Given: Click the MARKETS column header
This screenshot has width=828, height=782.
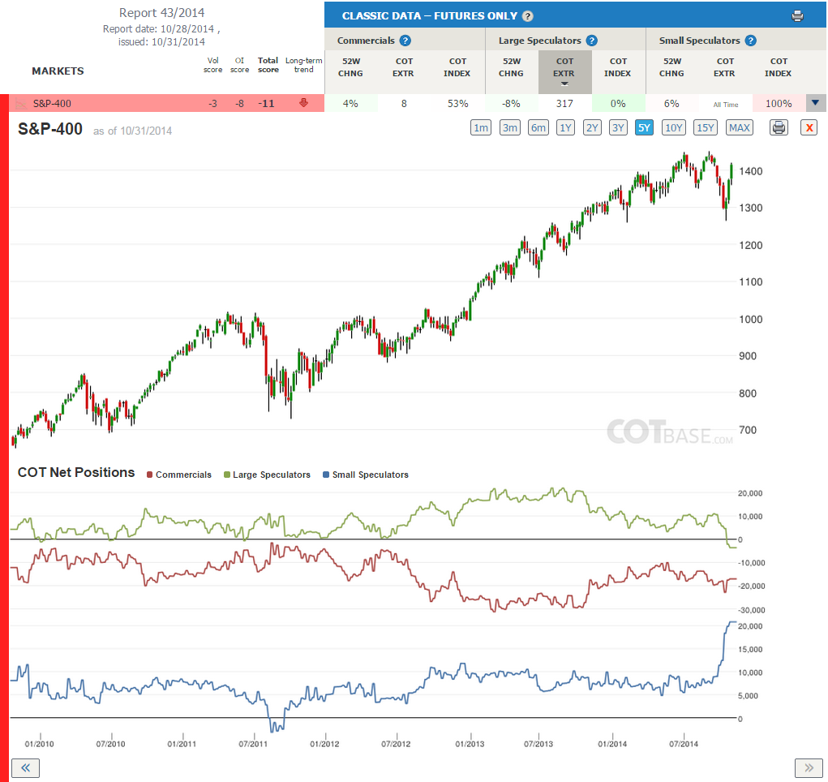Looking at the screenshot, I should (x=58, y=71).
